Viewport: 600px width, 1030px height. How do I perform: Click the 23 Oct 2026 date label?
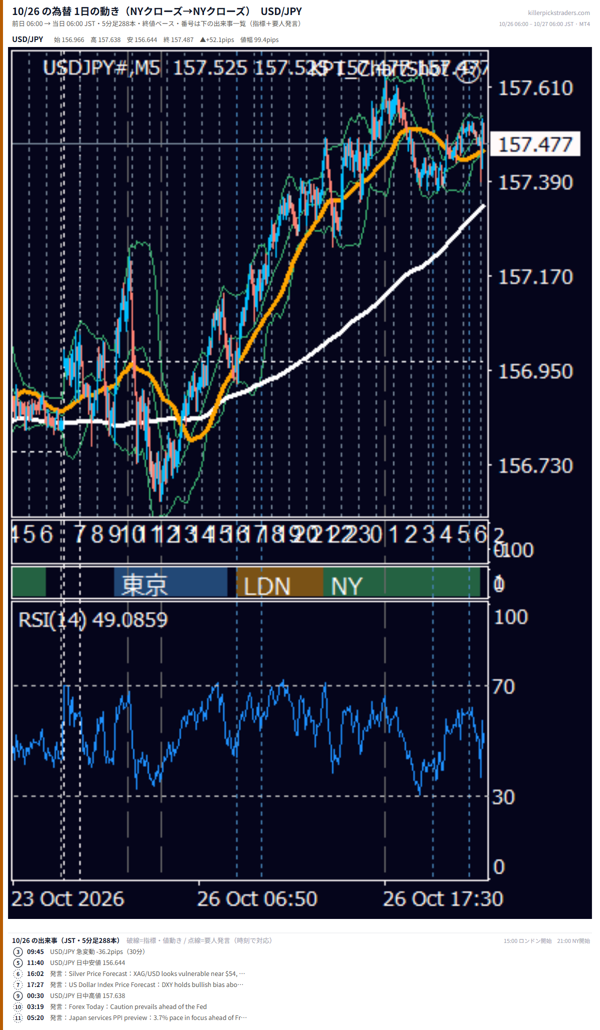click(x=67, y=899)
